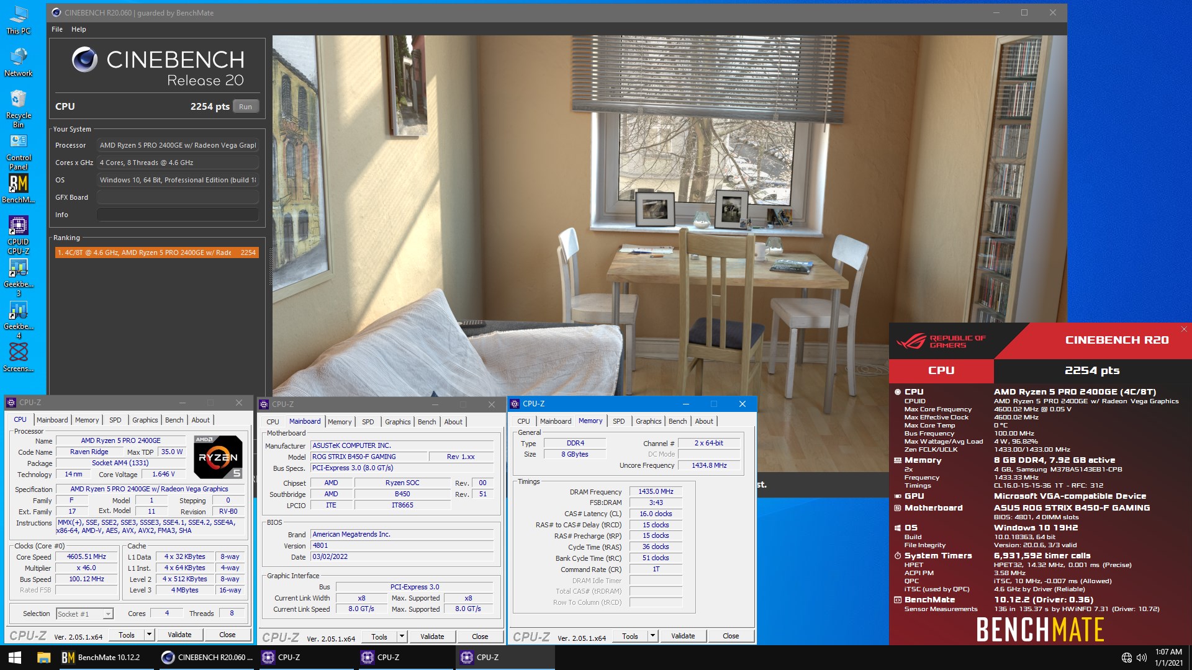
Task: Click Validate in left CPU-Z window
Action: pos(179,635)
